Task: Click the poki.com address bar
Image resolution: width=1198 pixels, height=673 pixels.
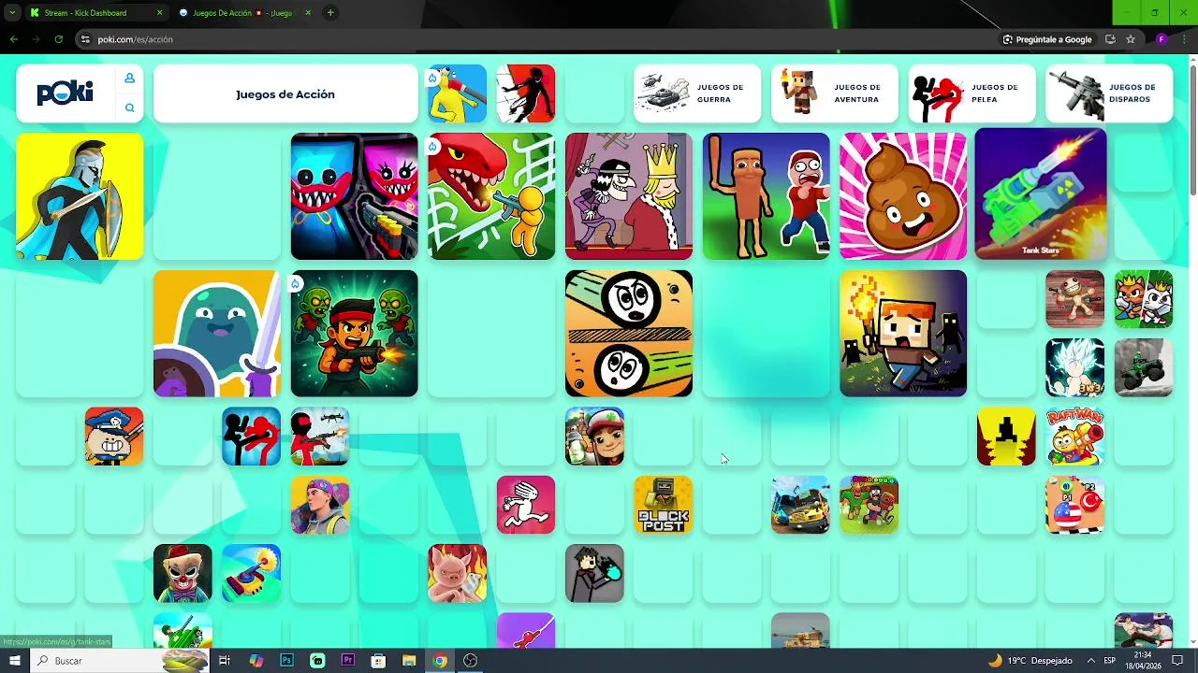Action: 533,39
